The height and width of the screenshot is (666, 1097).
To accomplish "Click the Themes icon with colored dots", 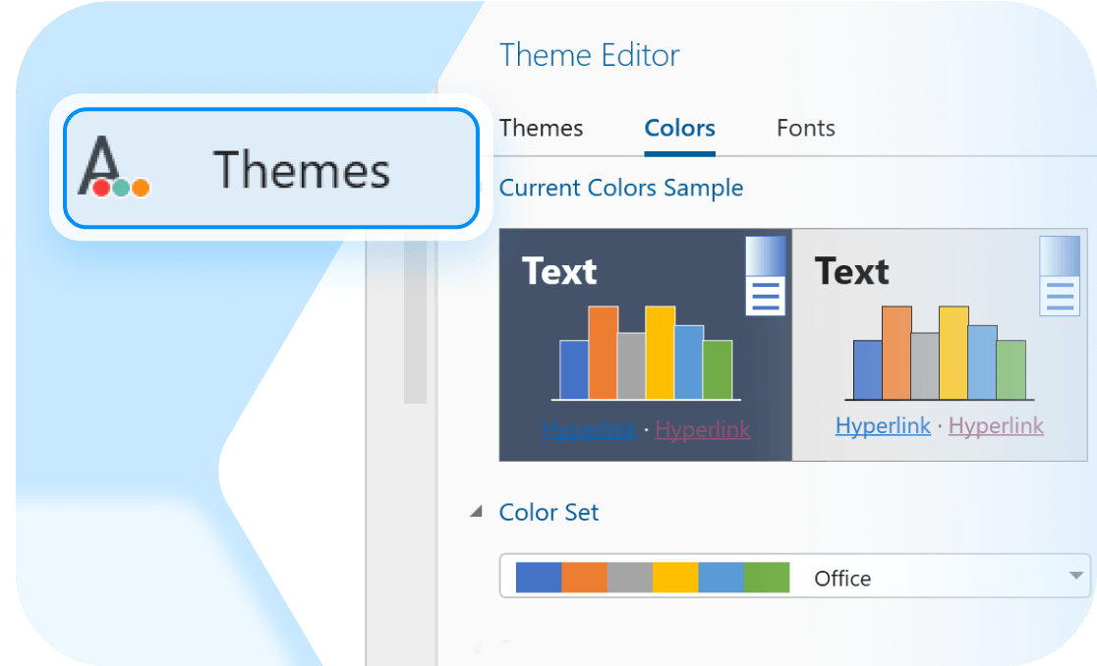I will tap(113, 168).
